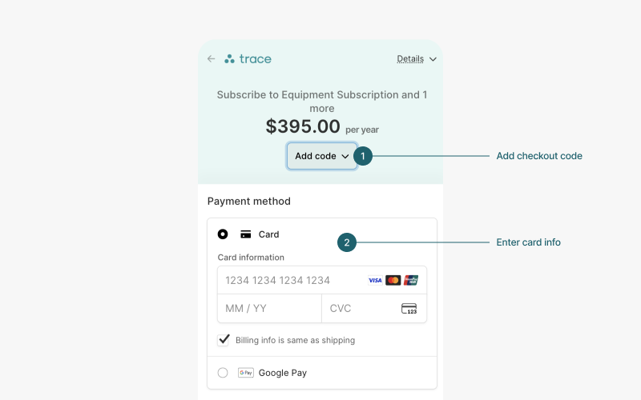Screen dimensions: 641x400
Task: Click the trace logo
Action: pos(248,58)
